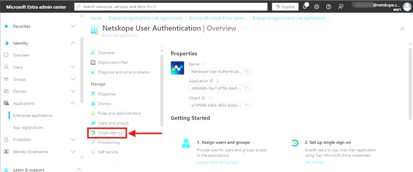Viewport: 413px width, 172px height.
Task: Click the Microsoft Entra admin center title
Action: (36, 7)
